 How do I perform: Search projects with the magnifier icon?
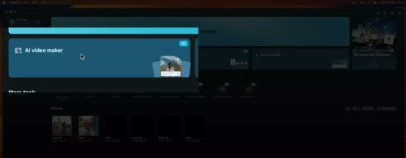tap(348, 108)
